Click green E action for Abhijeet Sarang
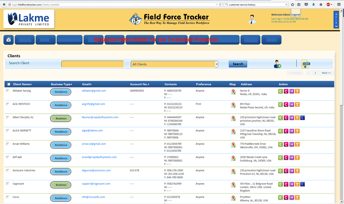This screenshot has height=204, width=344. pos(280,91)
